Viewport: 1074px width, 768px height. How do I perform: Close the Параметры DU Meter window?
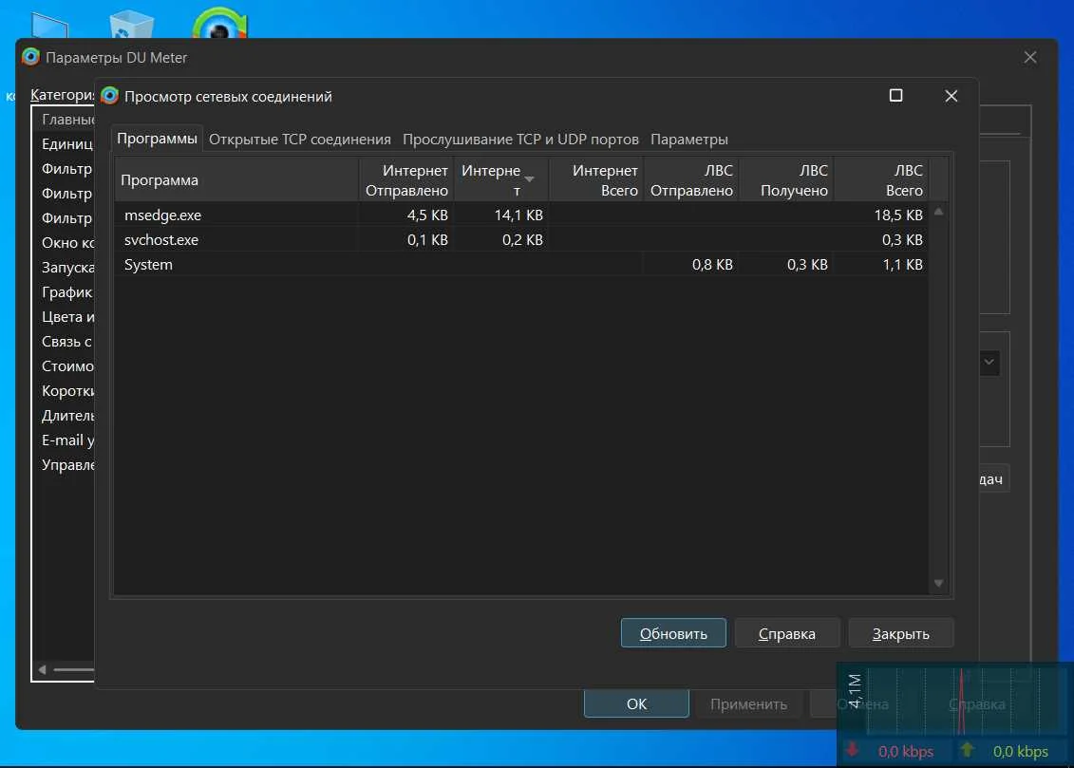1029,58
